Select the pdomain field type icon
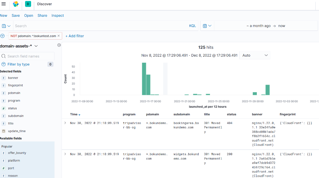 (x=3, y=93)
